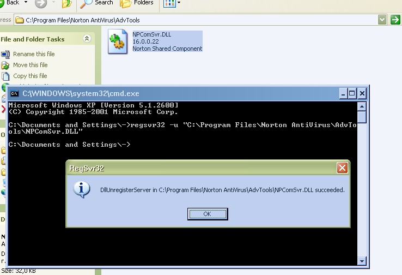Click the cmd scrollbar up arrow
402x275 pixels.
[362, 106]
